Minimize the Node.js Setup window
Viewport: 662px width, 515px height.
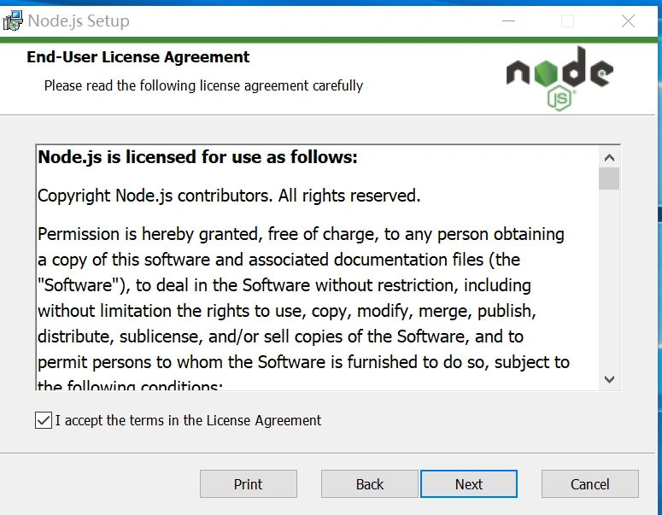pyautogui.click(x=509, y=20)
